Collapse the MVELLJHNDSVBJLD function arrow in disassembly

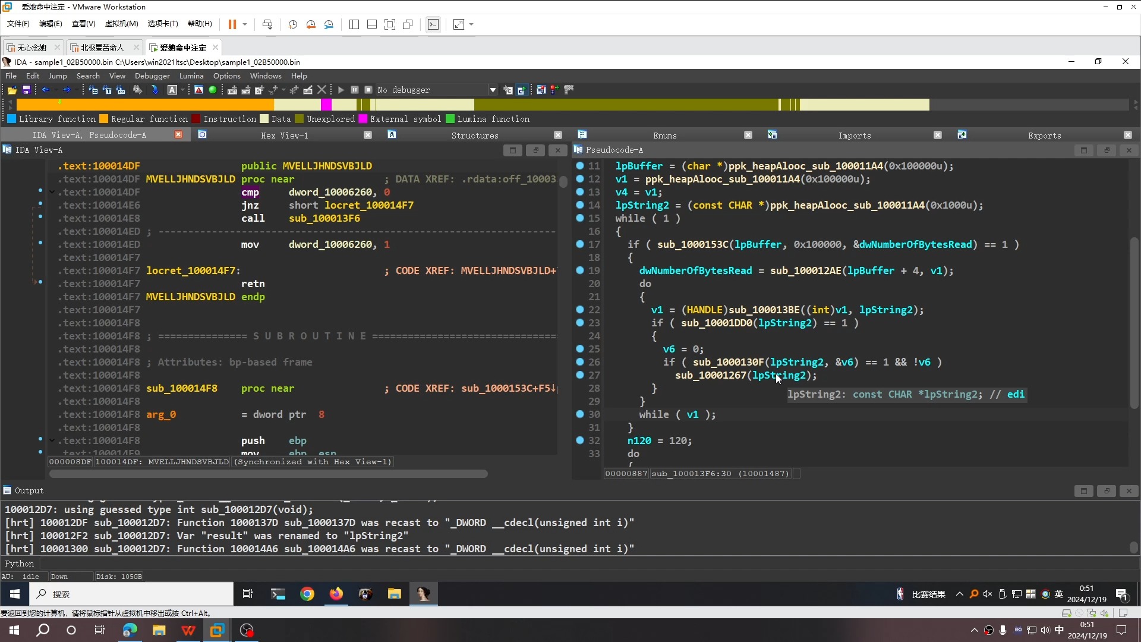point(52,192)
